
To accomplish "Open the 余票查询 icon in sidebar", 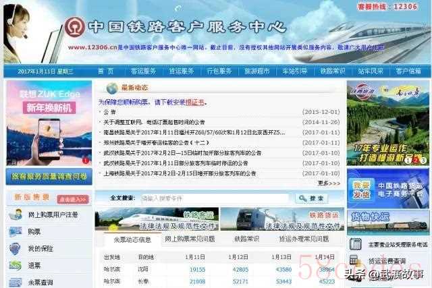I will click(x=15, y=283).
